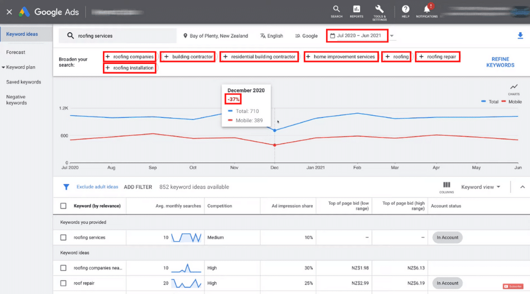Open the date range dropdown arrow
Image resolution: width=530 pixels, height=294 pixels.
392,36
